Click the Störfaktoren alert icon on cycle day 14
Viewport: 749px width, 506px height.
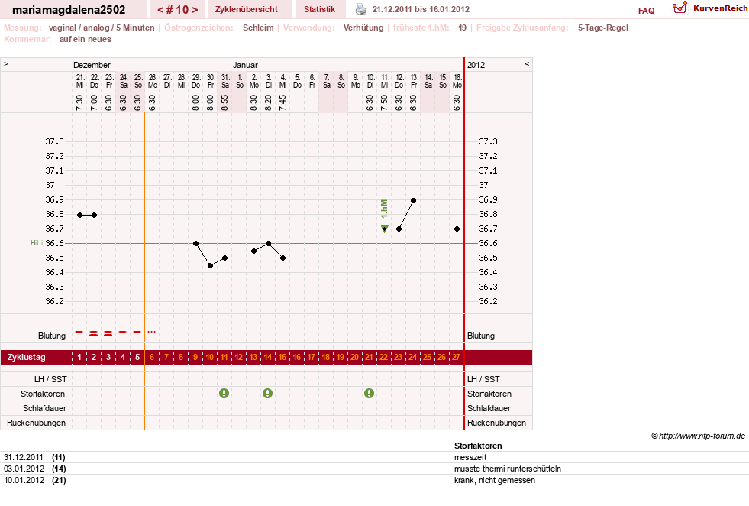267,393
